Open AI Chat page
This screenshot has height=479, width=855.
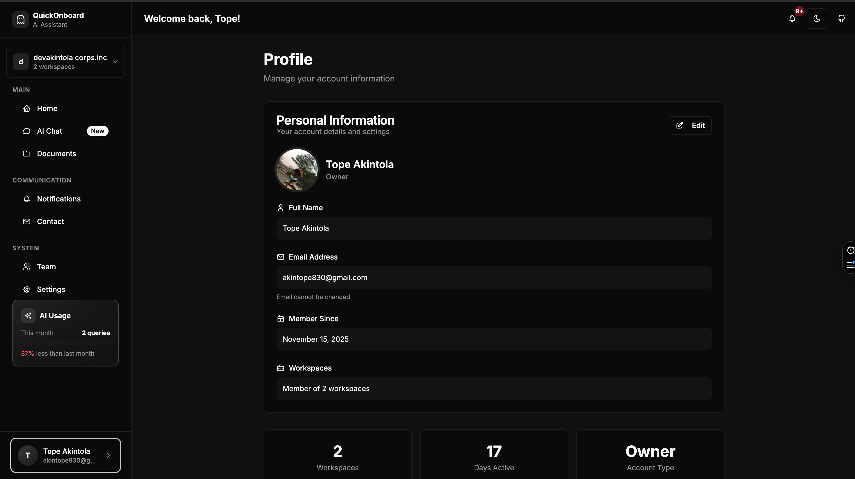pos(50,131)
